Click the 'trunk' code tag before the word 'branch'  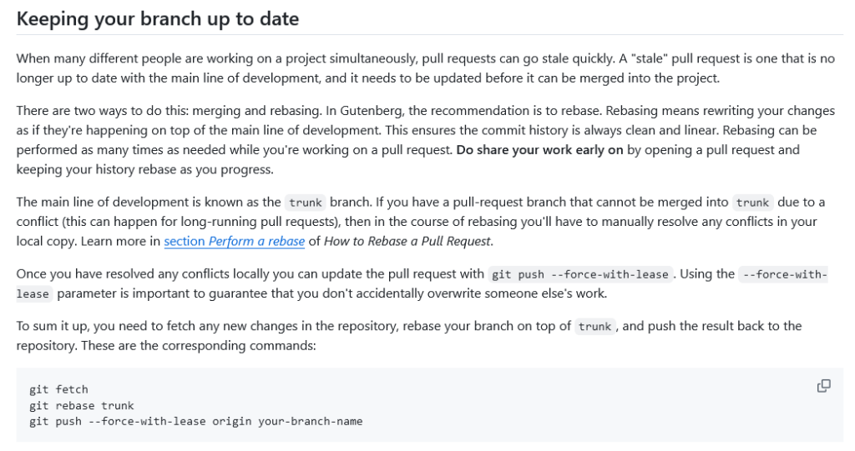tap(306, 203)
